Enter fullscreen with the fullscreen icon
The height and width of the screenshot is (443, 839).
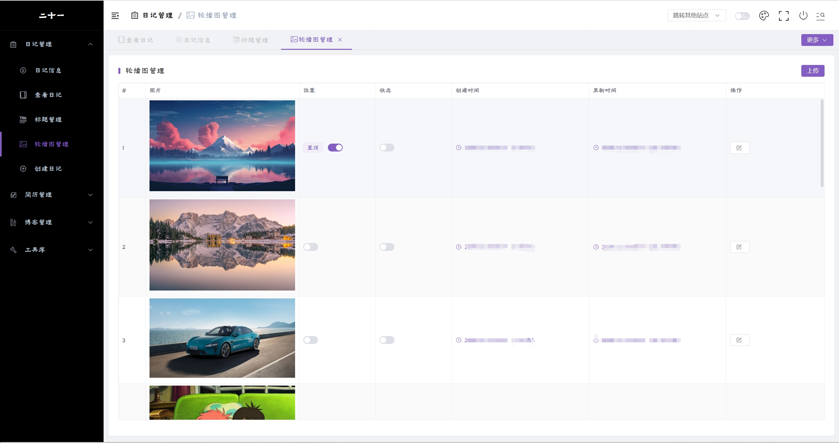pos(783,16)
